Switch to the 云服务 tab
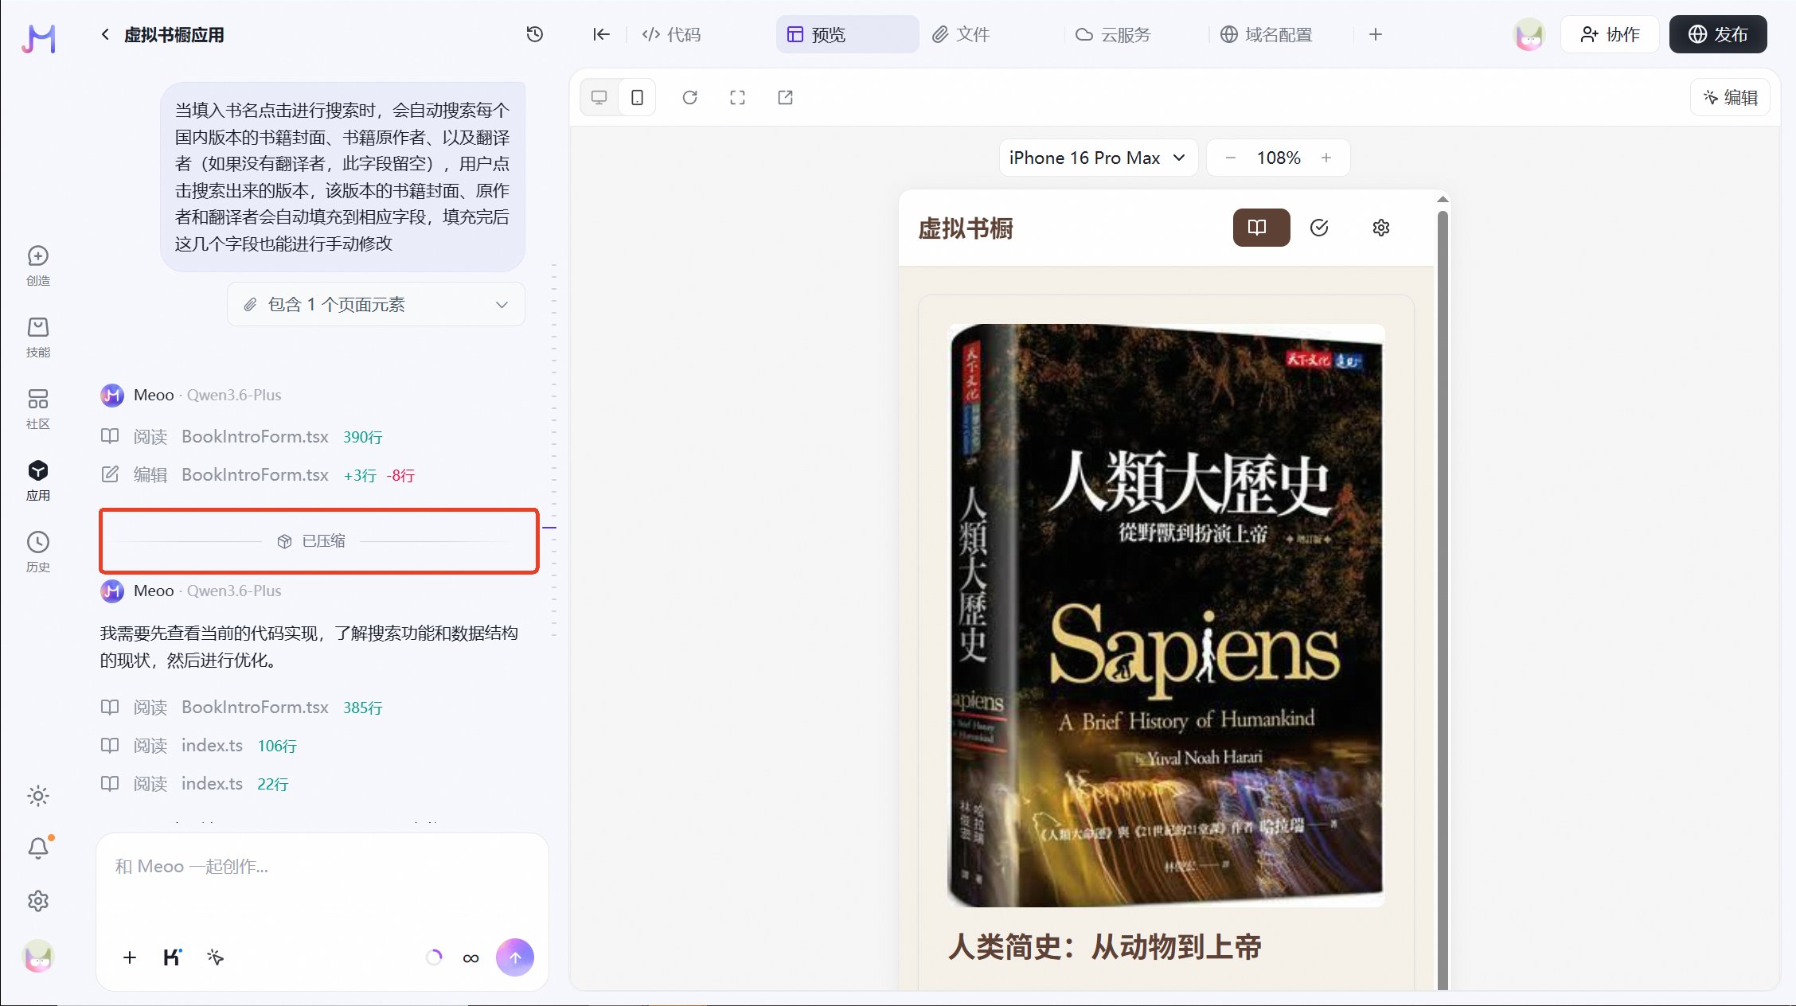This screenshot has width=1796, height=1006. coord(1113,34)
